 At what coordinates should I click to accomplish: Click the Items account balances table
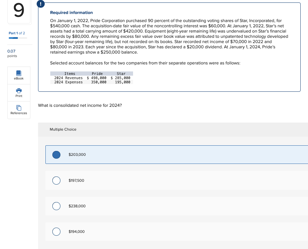[x=91, y=77]
